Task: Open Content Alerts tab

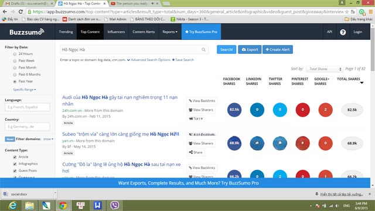Action: coord(144,32)
